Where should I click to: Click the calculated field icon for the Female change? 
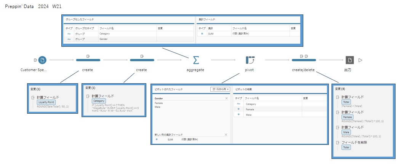(337, 112)
